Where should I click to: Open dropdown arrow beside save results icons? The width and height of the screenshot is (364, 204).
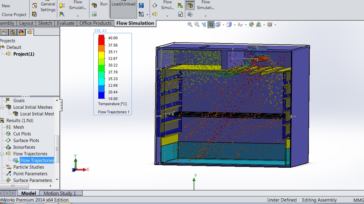click(x=147, y=15)
